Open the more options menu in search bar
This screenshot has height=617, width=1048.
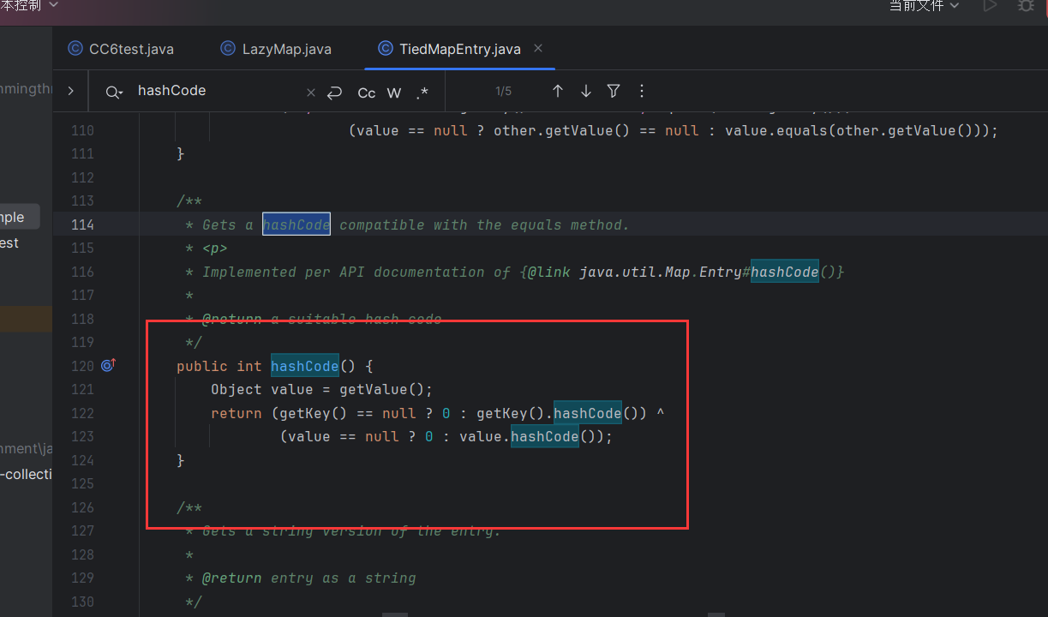641,91
